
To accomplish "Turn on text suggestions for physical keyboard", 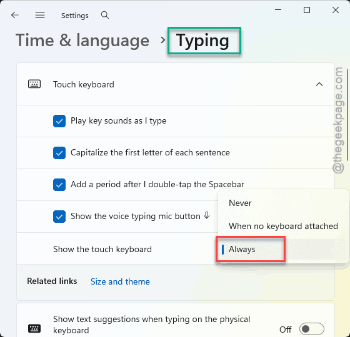I will click(312, 329).
